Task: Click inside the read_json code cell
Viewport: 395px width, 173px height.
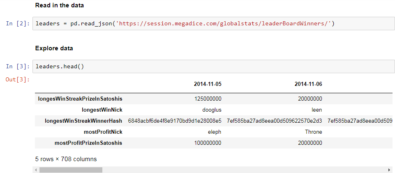Action: (x=214, y=24)
